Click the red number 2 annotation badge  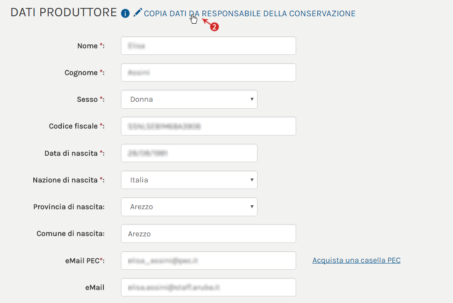(x=214, y=27)
